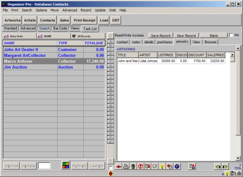Screen dimensions: 243x177
Task: Select the Jim Auction row
Action: pyautogui.click(x=54, y=67)
